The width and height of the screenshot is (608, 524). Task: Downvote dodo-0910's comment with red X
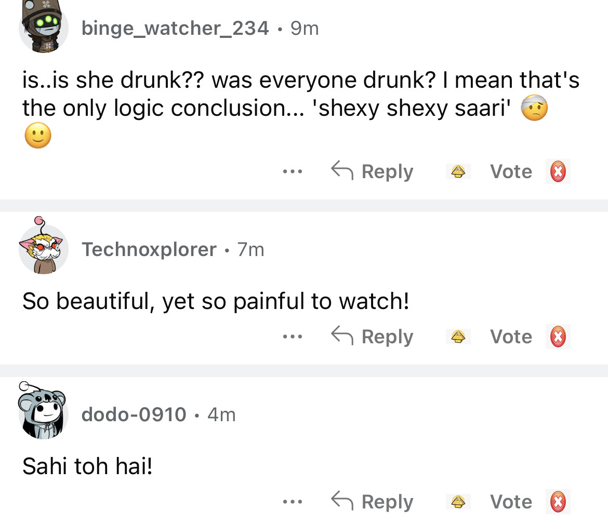(x=558, y=502)
